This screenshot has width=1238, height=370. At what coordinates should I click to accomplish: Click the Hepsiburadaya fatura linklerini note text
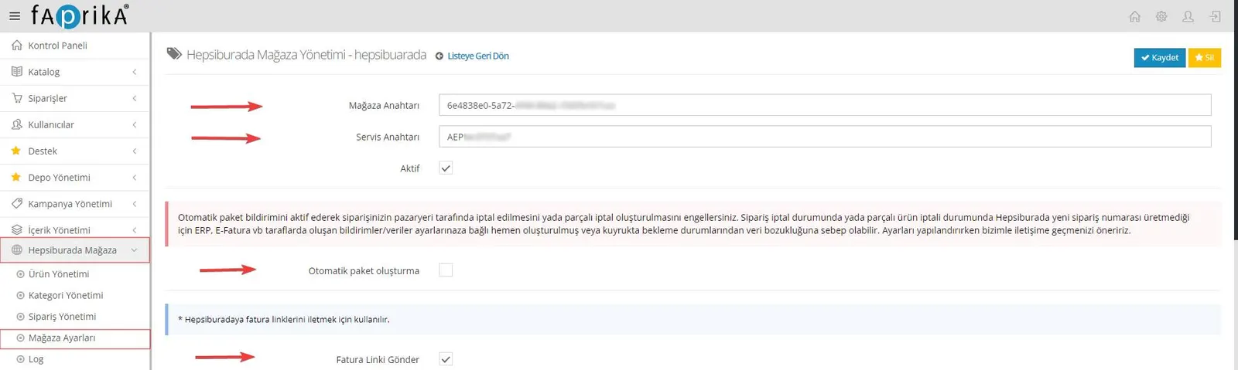coord(284,320)
